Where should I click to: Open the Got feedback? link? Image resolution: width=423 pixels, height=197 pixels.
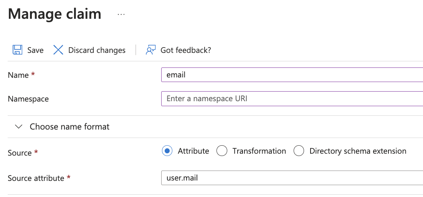click(x=186, y=50)
